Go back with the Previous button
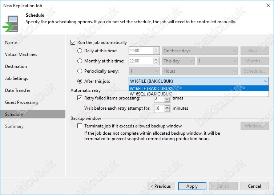This screenshot has height=195, width=274. tap(161, 186)
